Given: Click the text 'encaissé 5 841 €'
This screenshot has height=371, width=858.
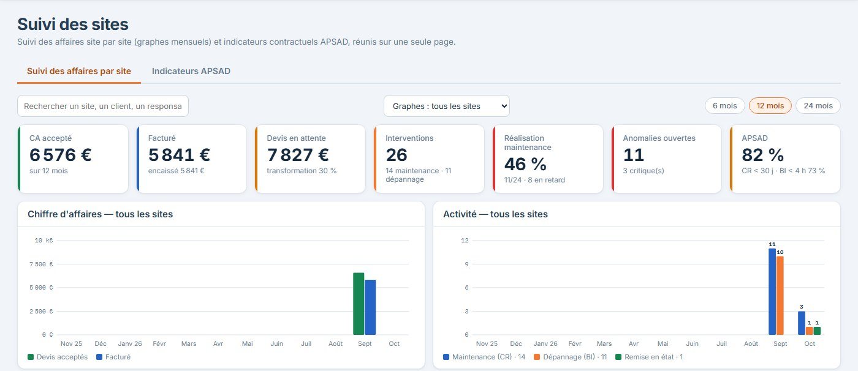Looking at the screenshot, I should [x=177, y=171].
